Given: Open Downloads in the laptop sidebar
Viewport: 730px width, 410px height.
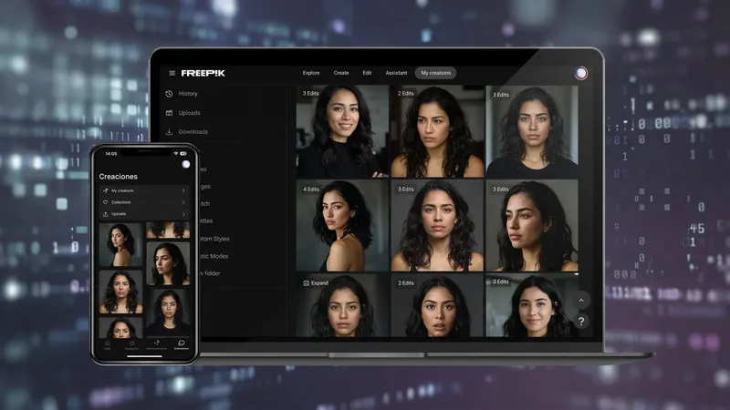Looking at the screenshot, I should point(187,132).
